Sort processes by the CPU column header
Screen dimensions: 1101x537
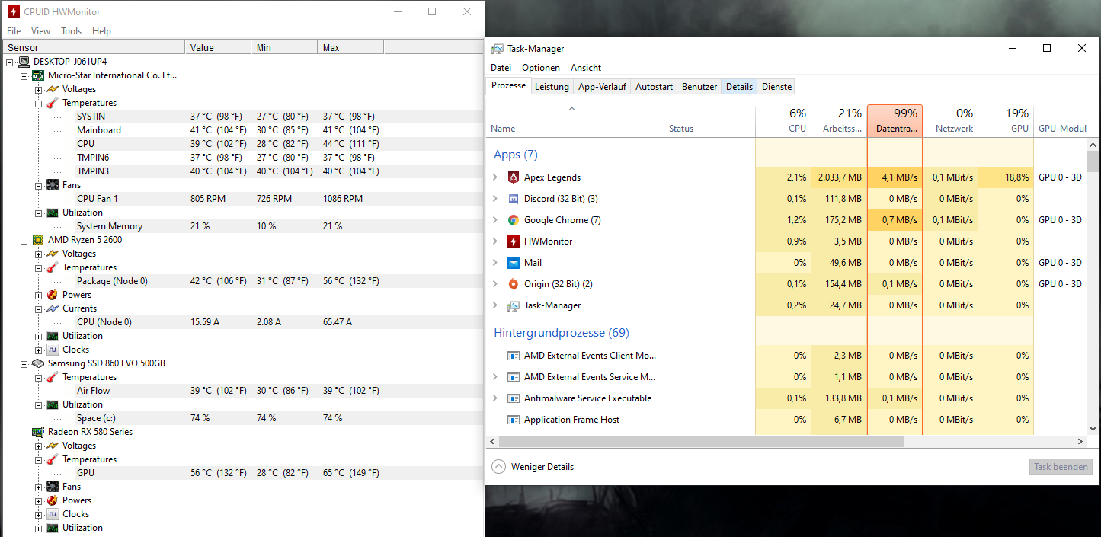click(x=783, y=121)
